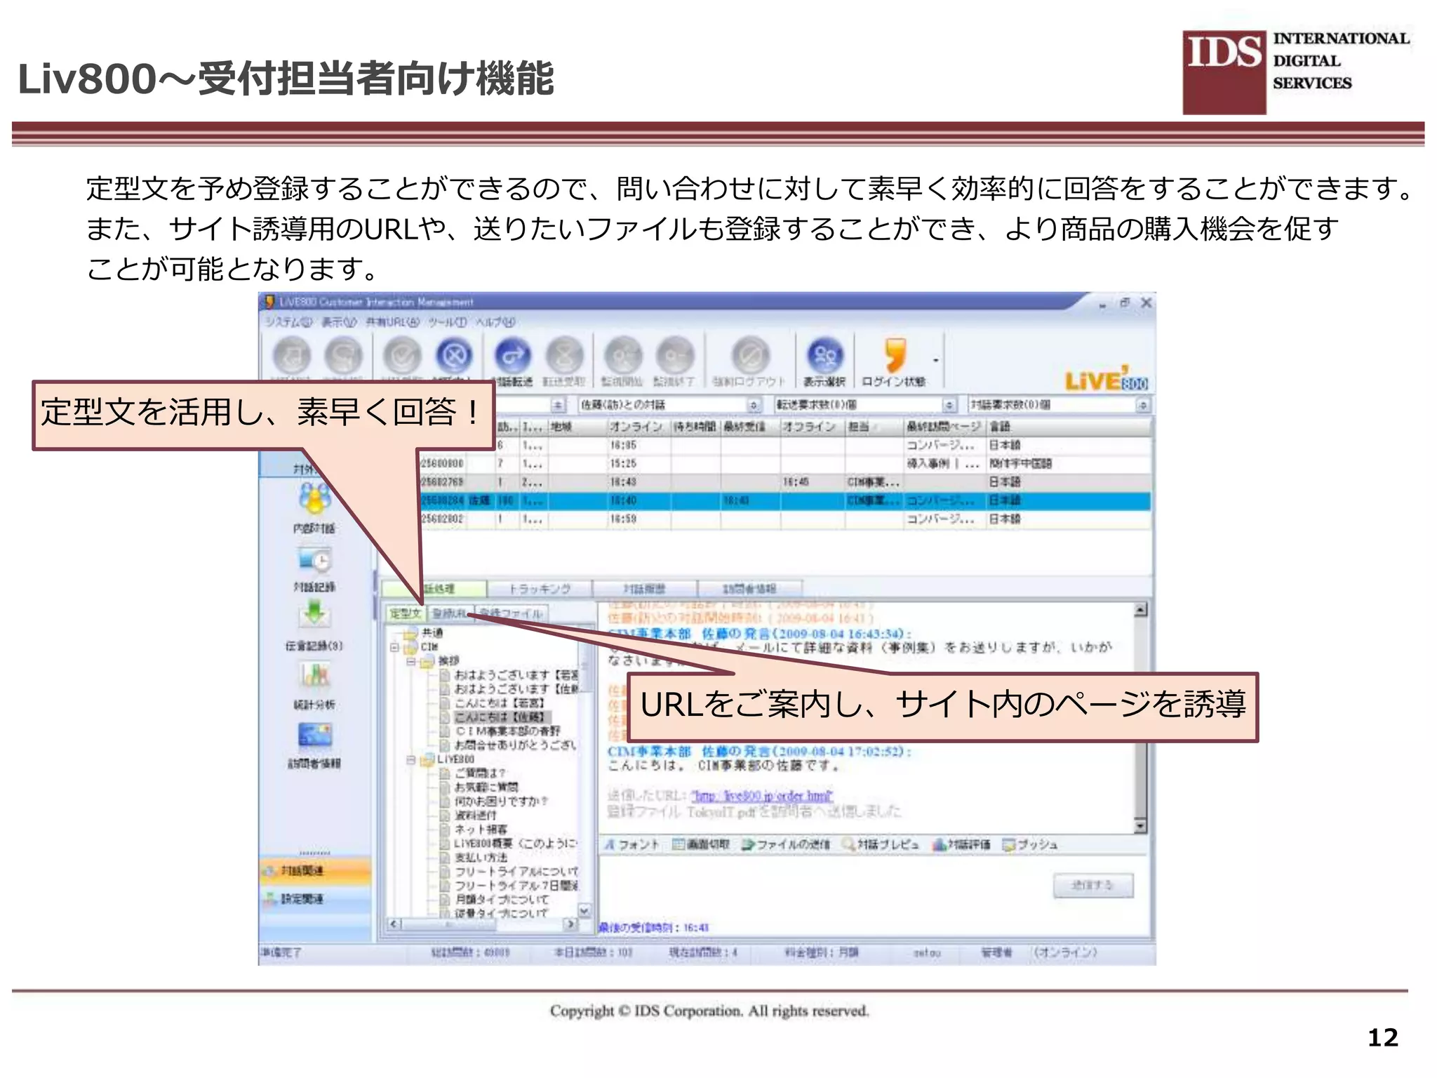This screenshot has height=1078, width=1437.
Task: Open the dropdown arrow beside ログイン状態
Action: coord(935,361)
